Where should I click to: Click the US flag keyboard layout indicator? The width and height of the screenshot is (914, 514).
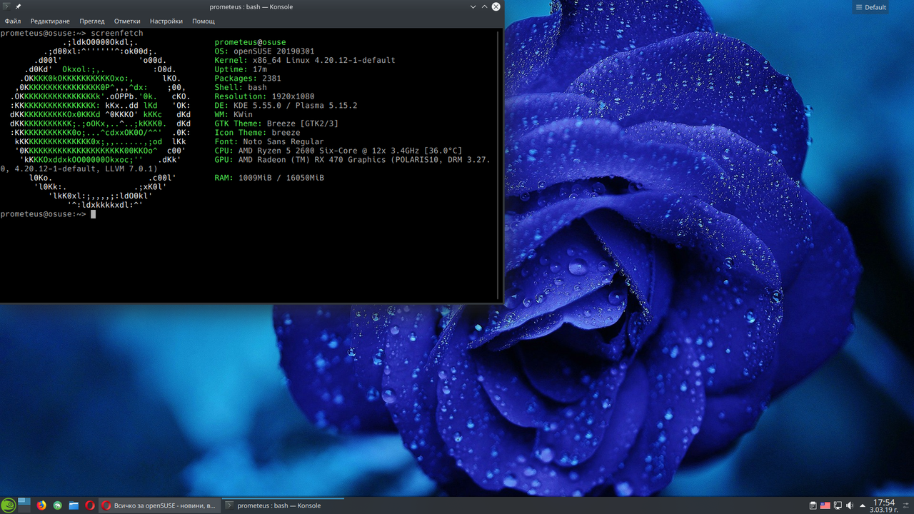pyautogui.click(x=825, y=505)
